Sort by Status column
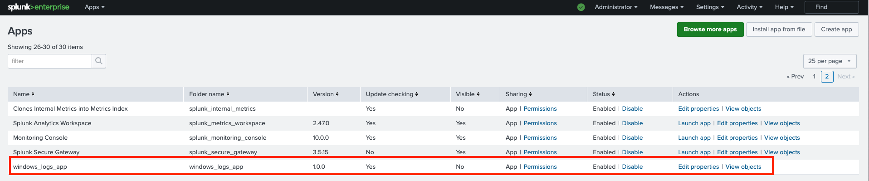The image size is (869, 181). tap(604, 94)
